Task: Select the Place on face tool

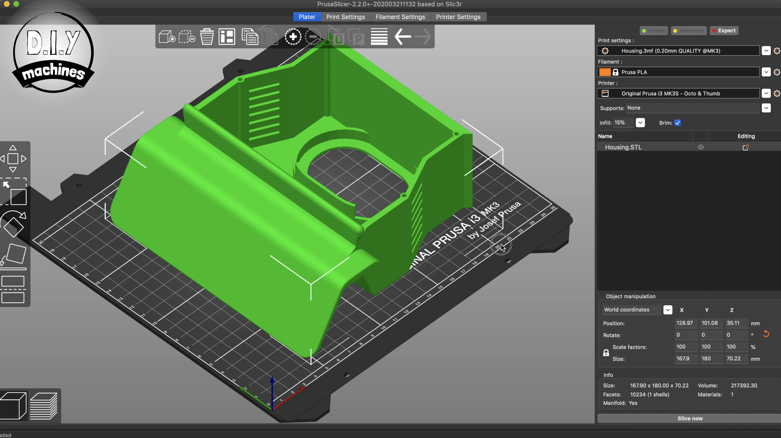Action: click(14, 256)
